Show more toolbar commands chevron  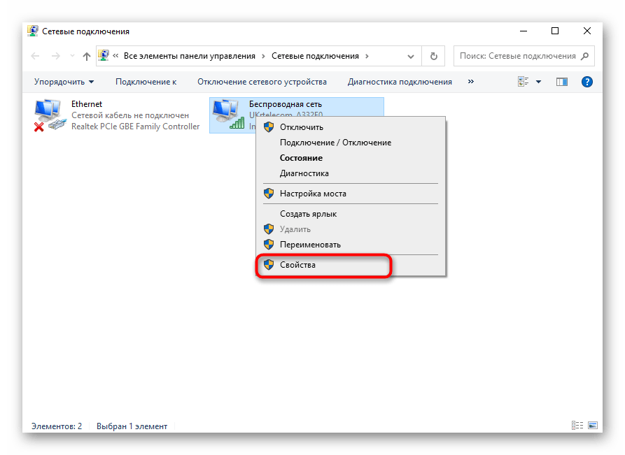click(x=471, y=82)
